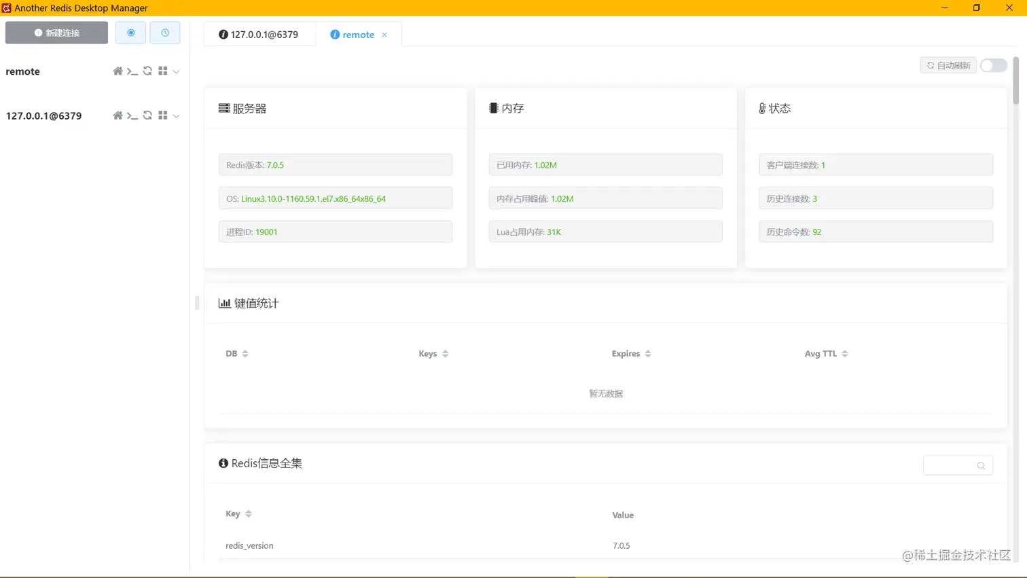
Task: Select the remote connection name in sidebar
Action: coord(23,71)
